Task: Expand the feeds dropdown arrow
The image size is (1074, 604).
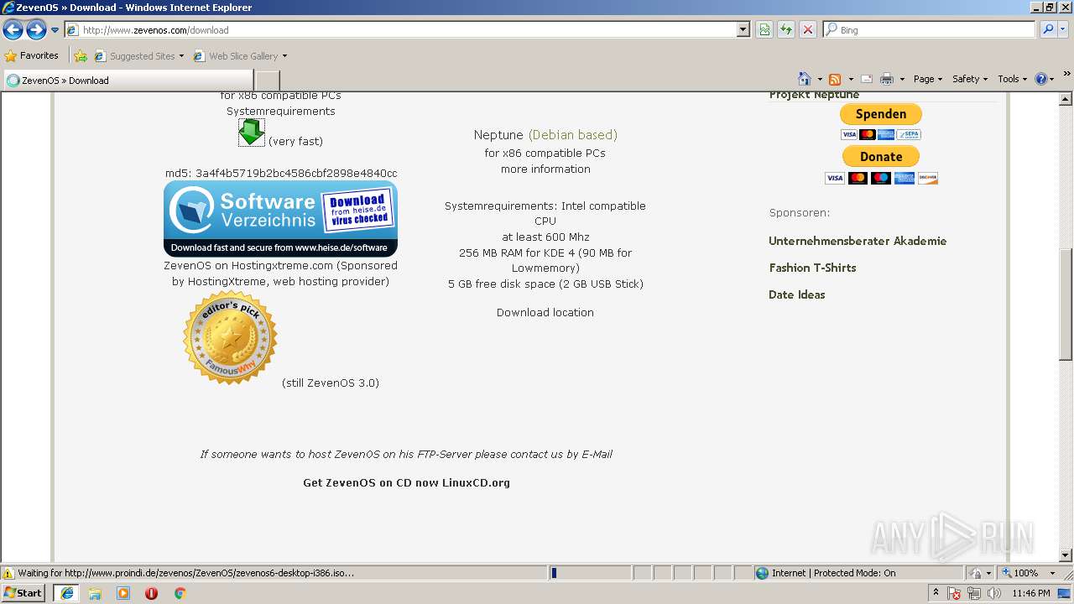Action: coord(850,79)
